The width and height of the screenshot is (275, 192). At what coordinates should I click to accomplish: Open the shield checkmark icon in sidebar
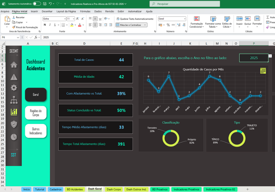pos(14,125)
